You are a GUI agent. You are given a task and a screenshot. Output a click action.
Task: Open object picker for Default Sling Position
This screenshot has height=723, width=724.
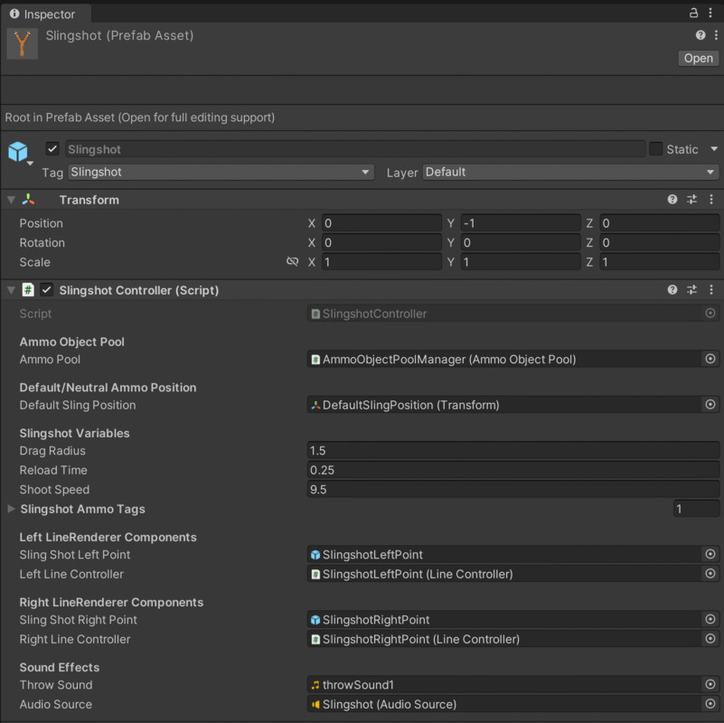pyautogui.click(x=710, y=405)
